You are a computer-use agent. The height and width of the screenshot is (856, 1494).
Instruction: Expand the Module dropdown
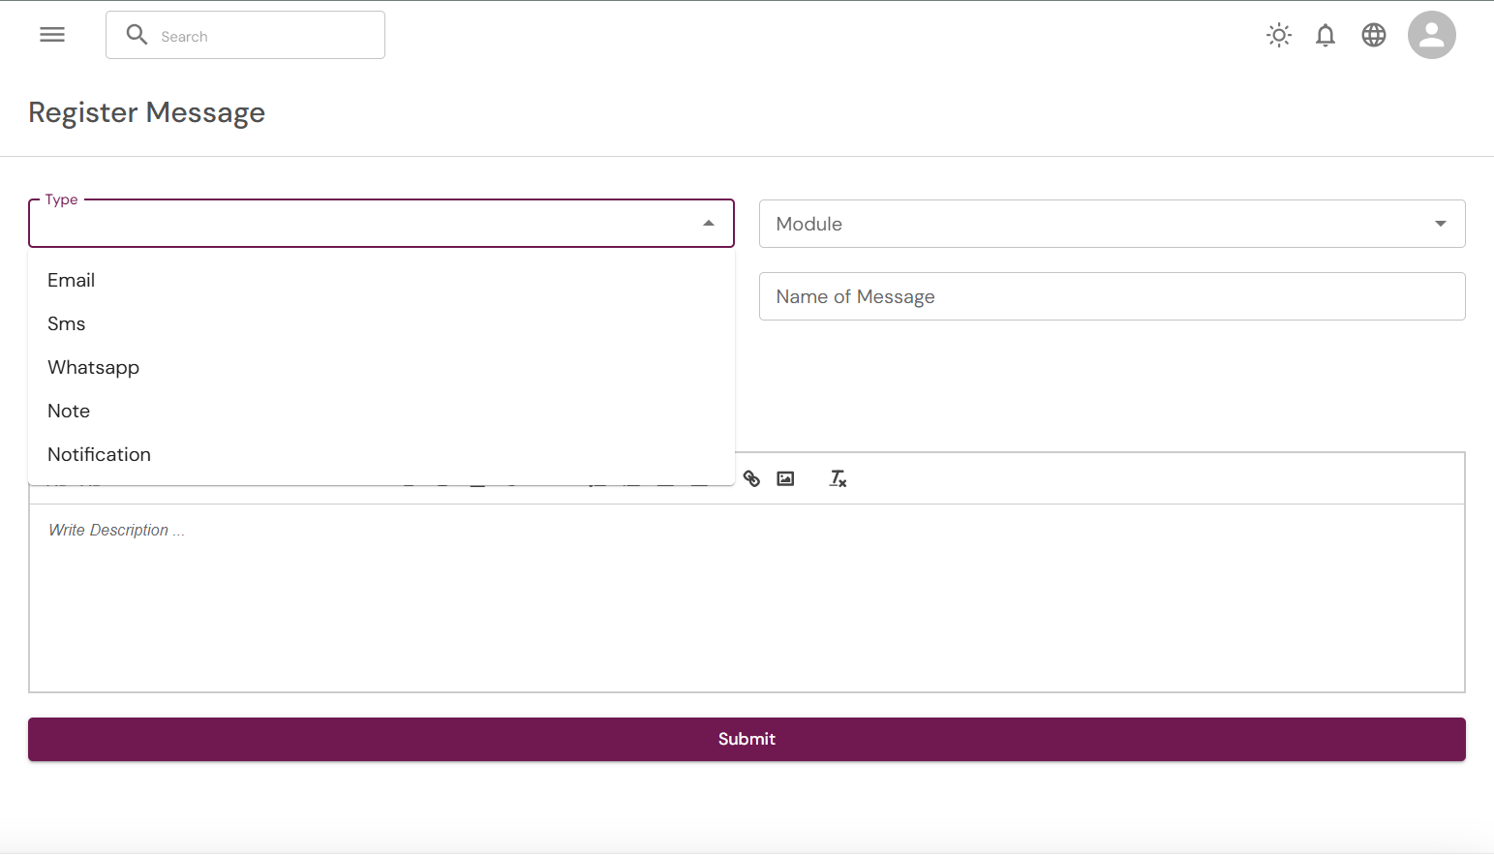click(x=1440, y=224)
